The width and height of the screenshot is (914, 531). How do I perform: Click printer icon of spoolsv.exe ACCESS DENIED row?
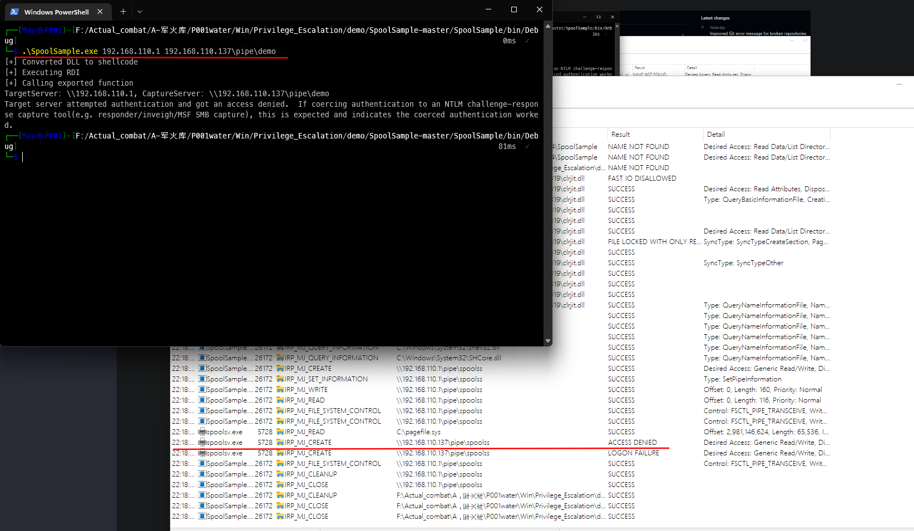point(202,443)
